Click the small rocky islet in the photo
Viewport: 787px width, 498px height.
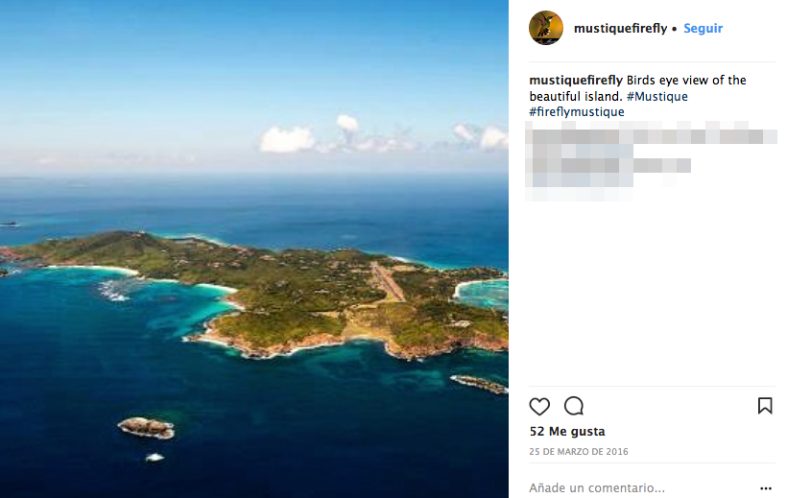pos(147,427)
